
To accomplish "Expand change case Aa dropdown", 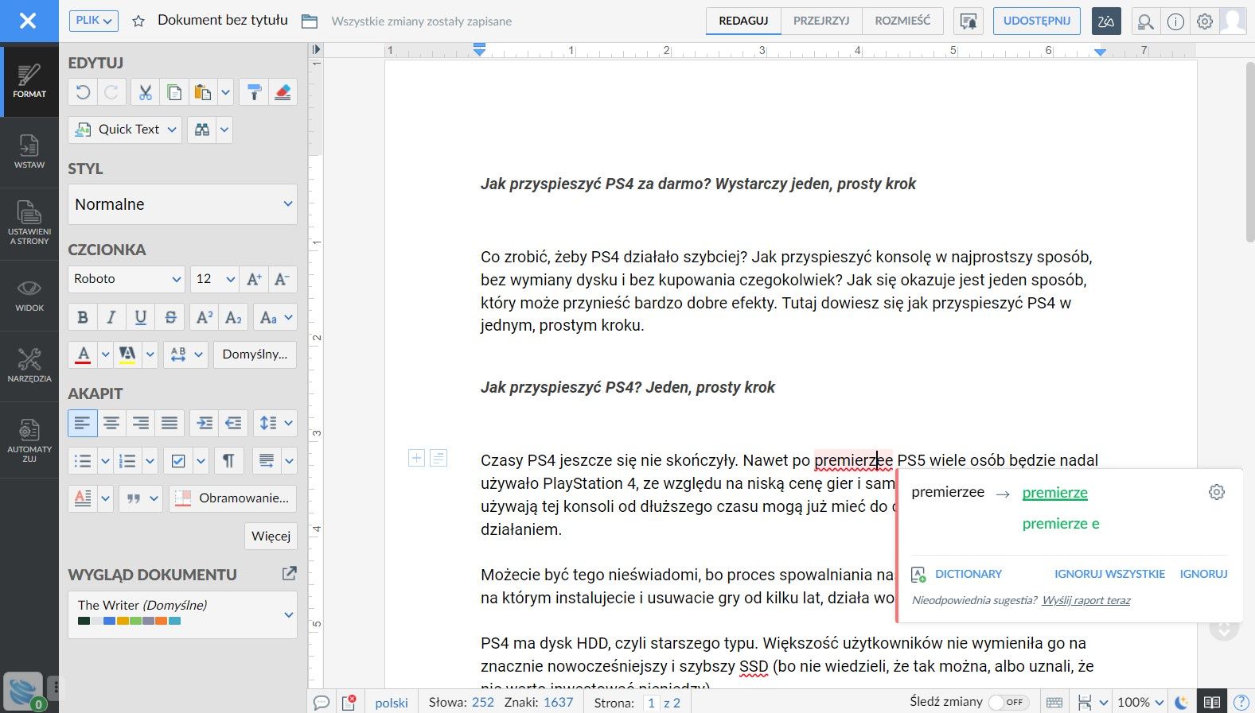I will click(275, 317).
